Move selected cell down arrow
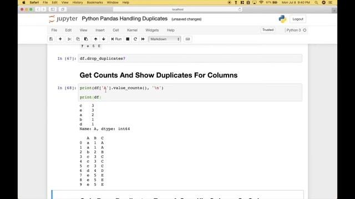Image resolution: width=355 pixels, height=199 pixels. tap(104, 39)
